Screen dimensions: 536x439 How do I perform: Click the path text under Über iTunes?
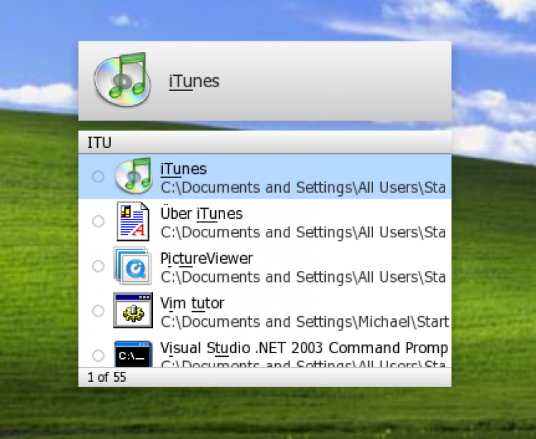303,232
